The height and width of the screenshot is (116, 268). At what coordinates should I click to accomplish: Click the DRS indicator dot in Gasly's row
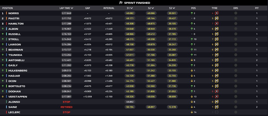pos(236,65)
